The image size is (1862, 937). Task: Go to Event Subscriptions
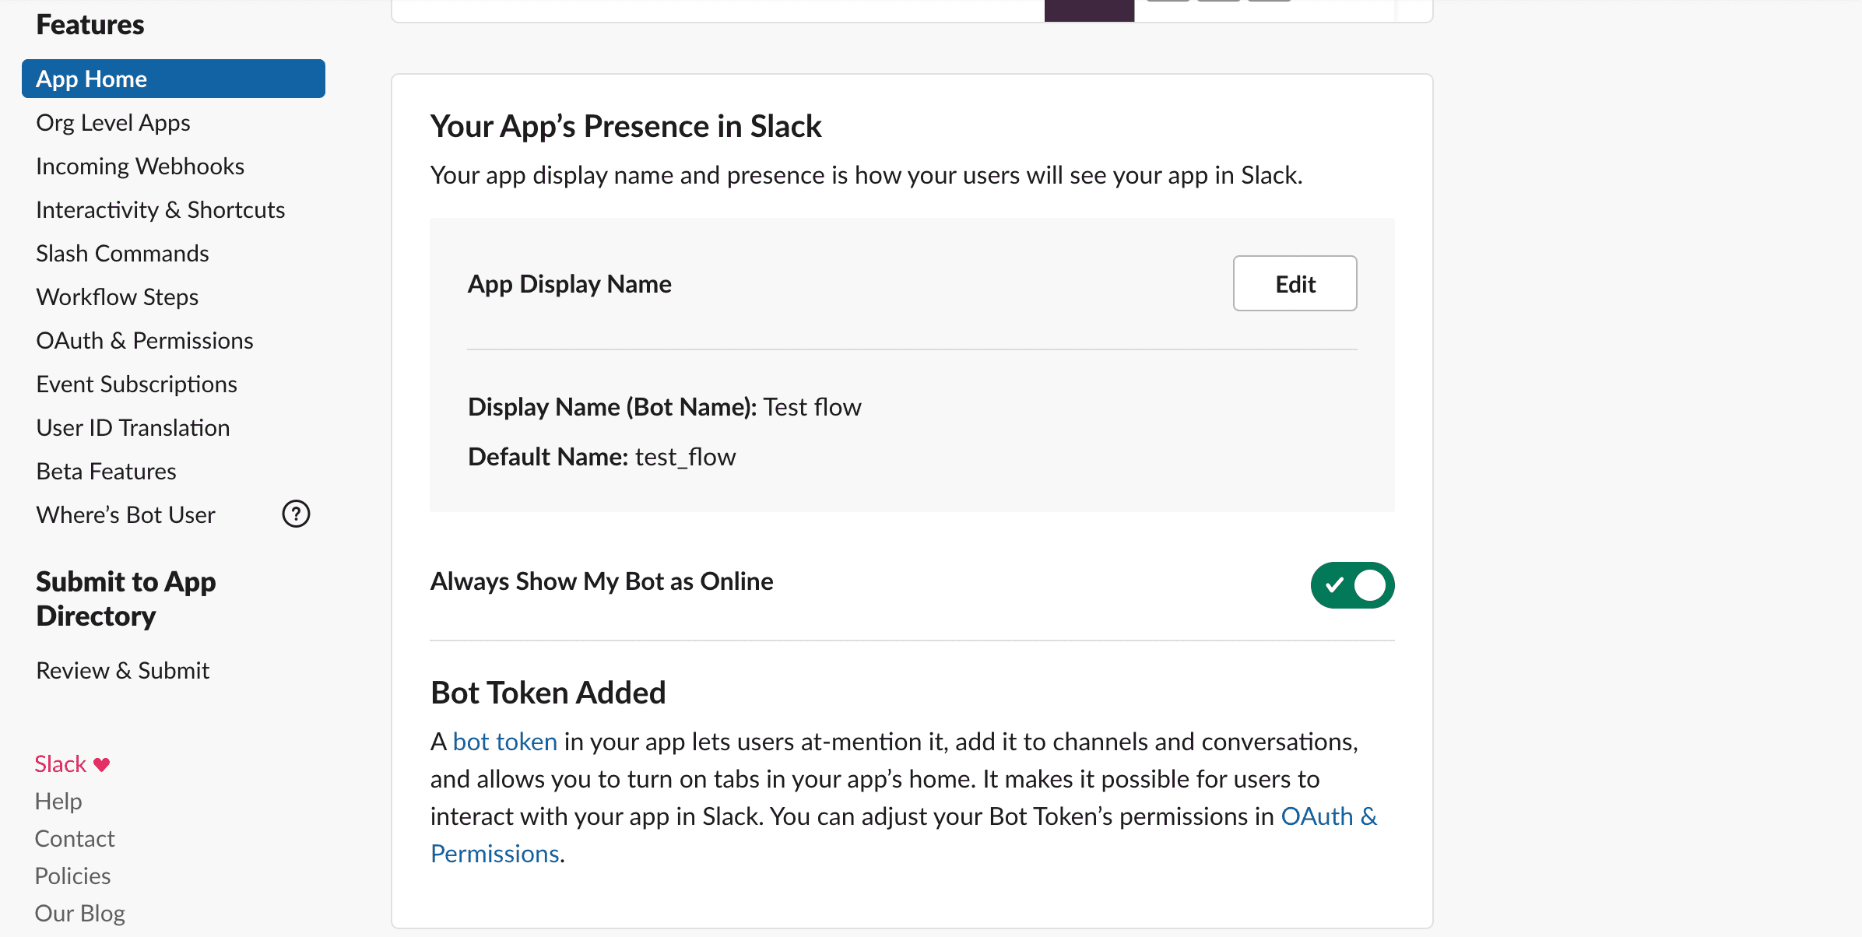point(136,384)
